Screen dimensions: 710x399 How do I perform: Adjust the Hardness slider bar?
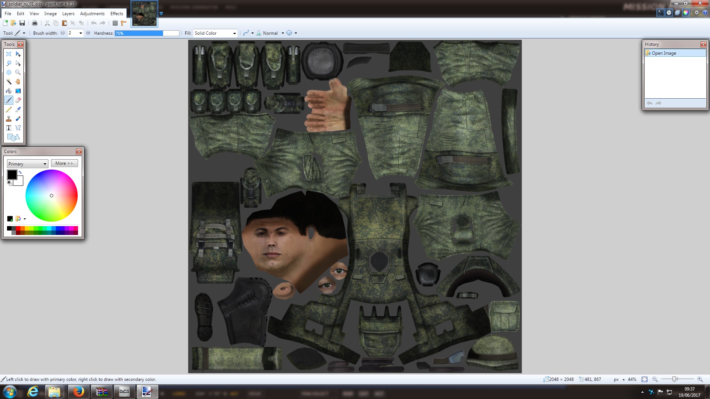pos(147,33)
